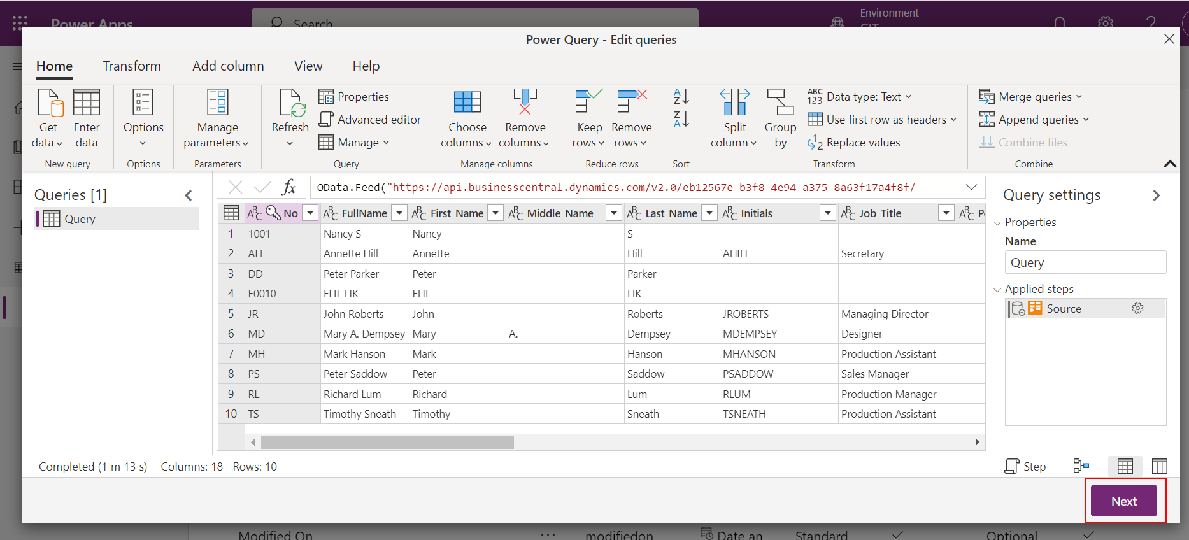This screenshot has width=1189, height=540.
Task: Click the OData.Feed formula bar text
Action: tap(616, 187)
